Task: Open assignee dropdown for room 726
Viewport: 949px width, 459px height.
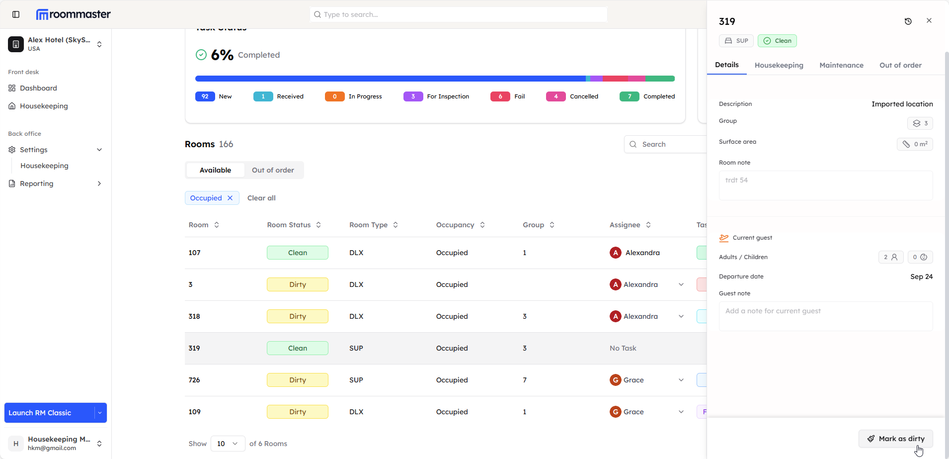Action: 681,380
